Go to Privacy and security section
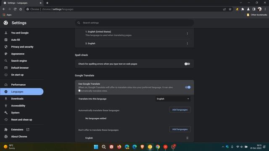 (x=22, y=47)
